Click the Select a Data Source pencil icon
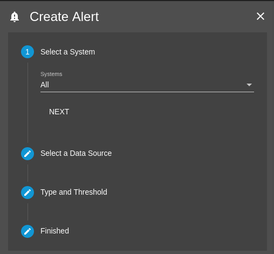Viewport: 274px width, 254px height. click(x=28, y=154)
